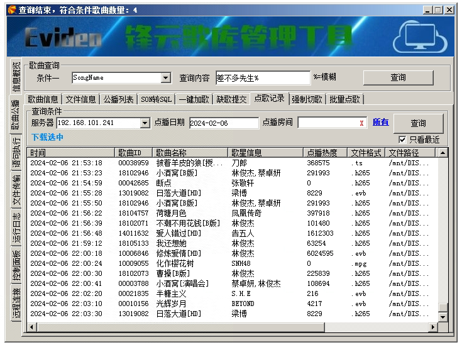Open the 语句执行 vertical side tab
Screen dimensions: 462x345
tap(16, 152)
